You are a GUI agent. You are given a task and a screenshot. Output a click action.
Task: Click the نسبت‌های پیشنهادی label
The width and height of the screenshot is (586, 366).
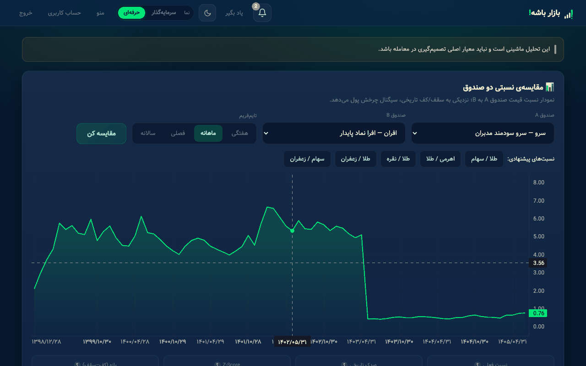(x=531, y=159)
